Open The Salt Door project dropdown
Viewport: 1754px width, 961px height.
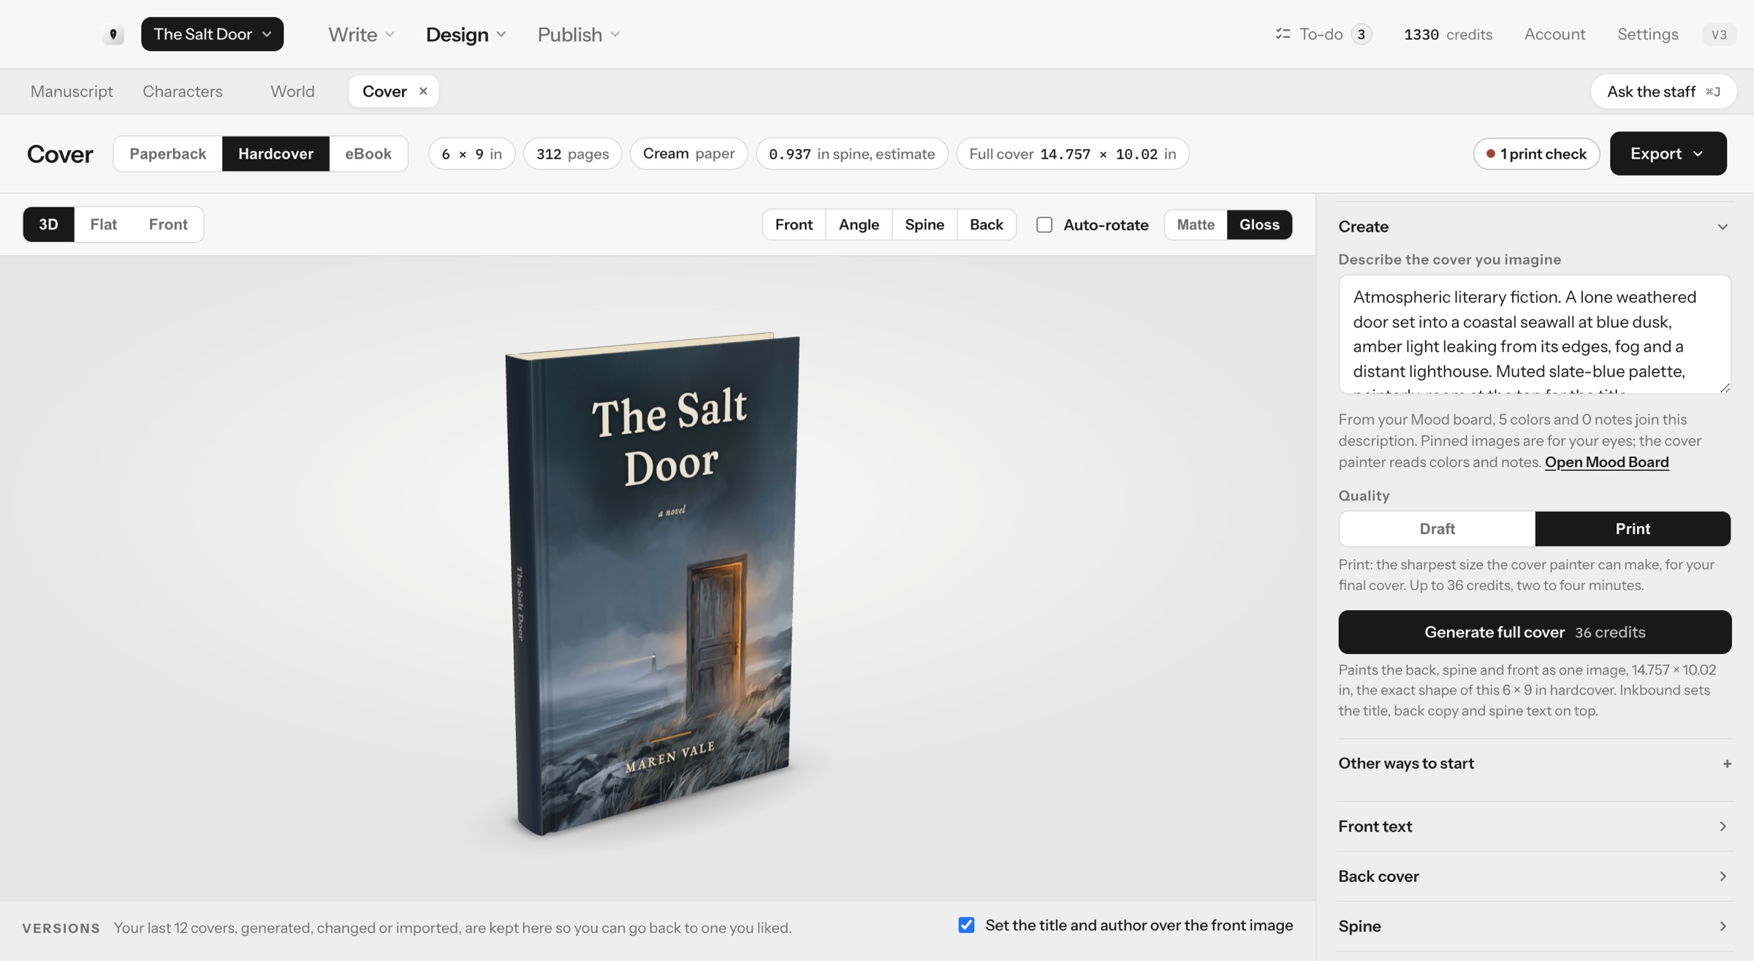pyautogui.click(x=212, y=34)
